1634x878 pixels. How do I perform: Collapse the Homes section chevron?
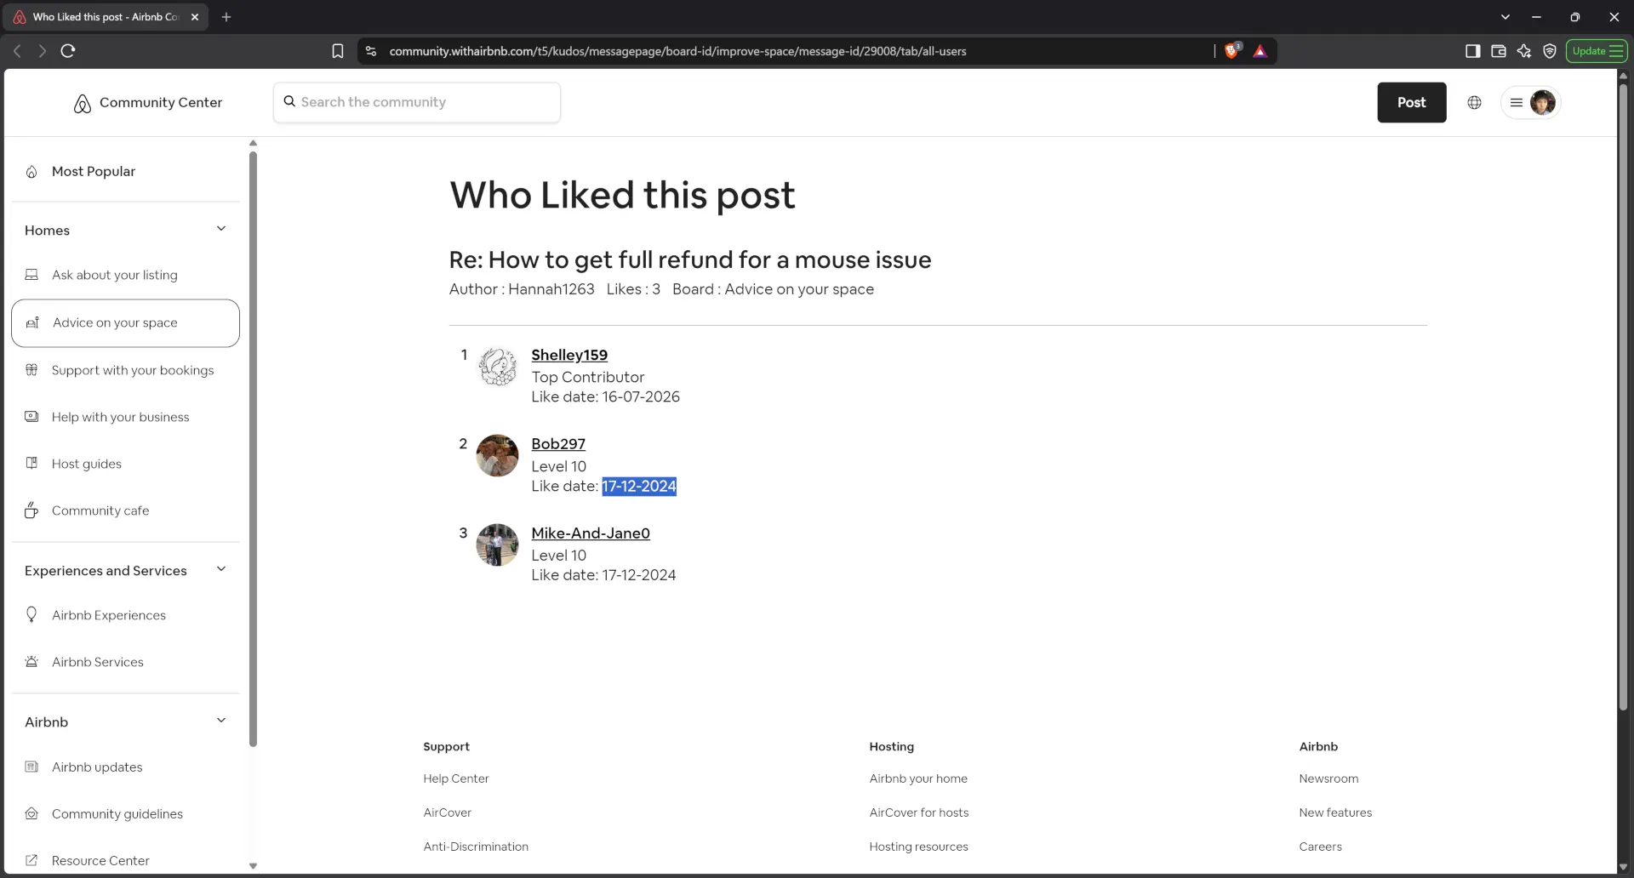tap(221, 229)
